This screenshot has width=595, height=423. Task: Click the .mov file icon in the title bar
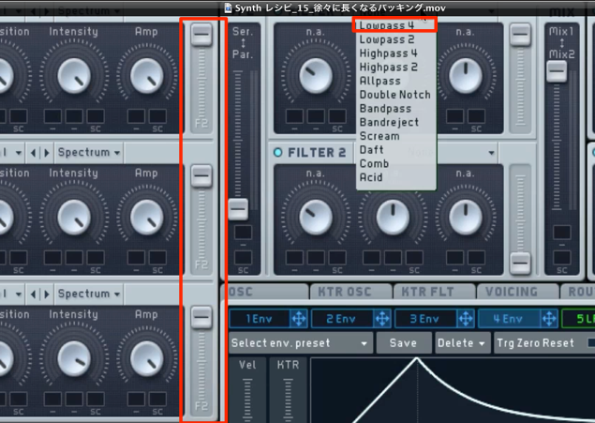click(x=228, y=8)
